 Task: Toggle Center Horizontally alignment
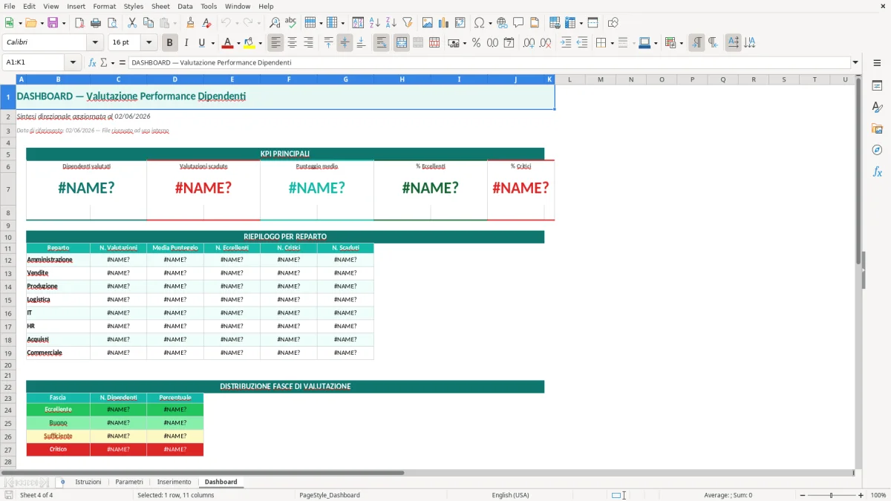(x=293, y=43)
